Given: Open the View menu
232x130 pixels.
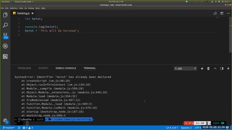Looking at the screenshot, I should coord(21,8).
